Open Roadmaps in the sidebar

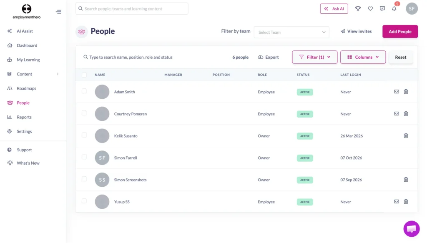tap(26, 88)
